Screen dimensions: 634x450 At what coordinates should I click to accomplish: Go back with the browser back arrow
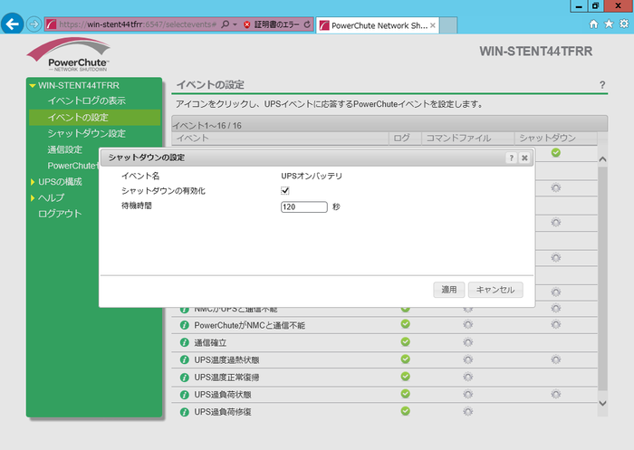point(12,24)
